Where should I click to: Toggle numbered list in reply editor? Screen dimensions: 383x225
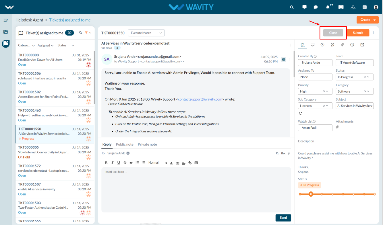[137, 163]
